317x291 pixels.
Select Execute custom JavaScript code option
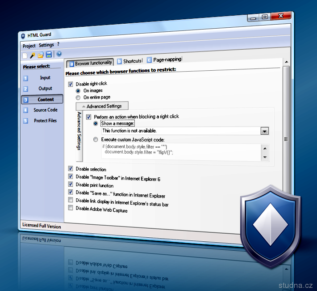click(96, 140)
